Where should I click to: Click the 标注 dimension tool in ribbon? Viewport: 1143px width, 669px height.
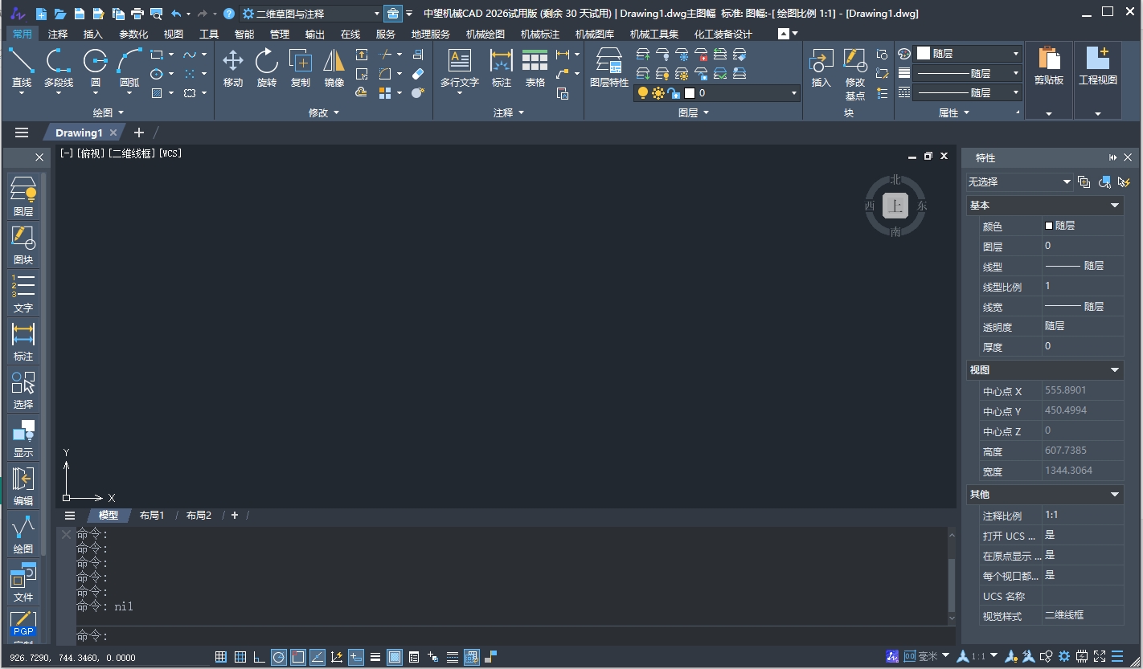point(502,67)
